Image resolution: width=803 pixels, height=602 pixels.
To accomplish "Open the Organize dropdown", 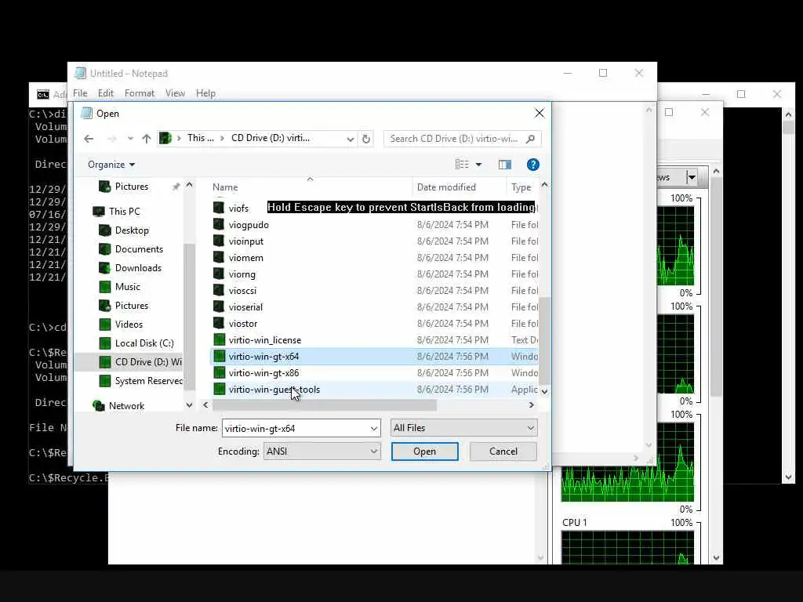I will 111,165.
